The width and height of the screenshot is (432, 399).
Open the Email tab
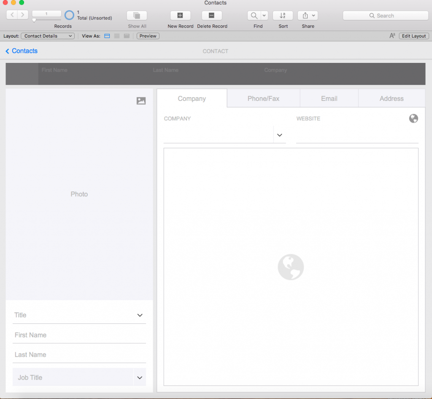[329, 98]
